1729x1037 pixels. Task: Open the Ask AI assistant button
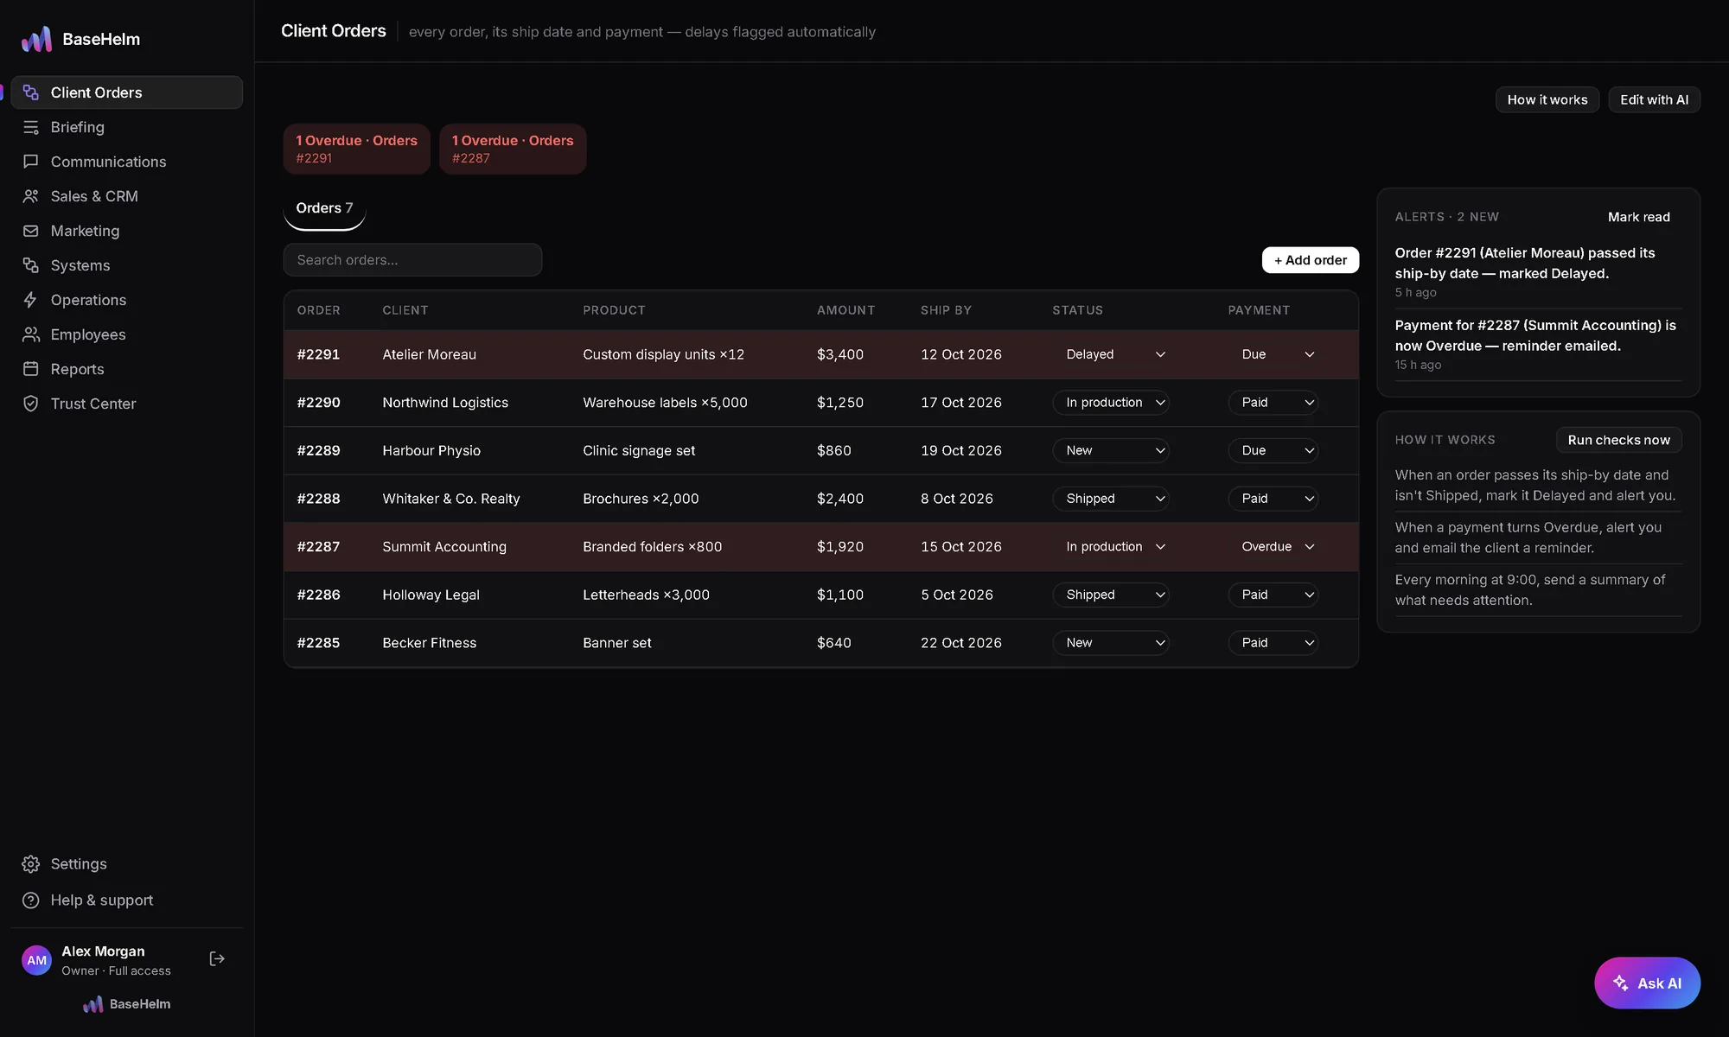click(1647, 983)
